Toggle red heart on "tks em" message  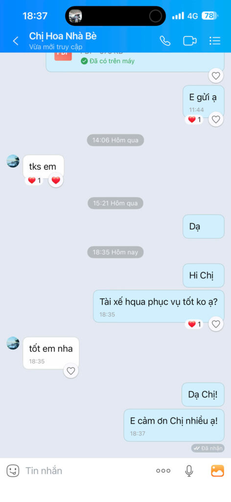(x=56, y=180)
